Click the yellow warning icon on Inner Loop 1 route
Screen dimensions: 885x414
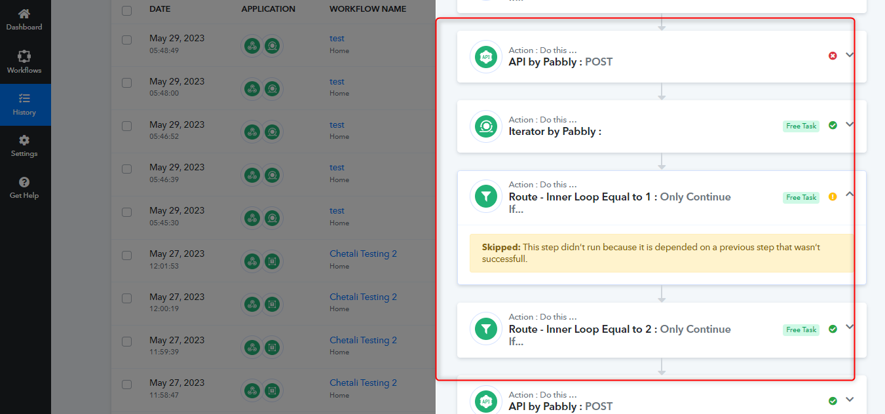click(x=833, y=196)
